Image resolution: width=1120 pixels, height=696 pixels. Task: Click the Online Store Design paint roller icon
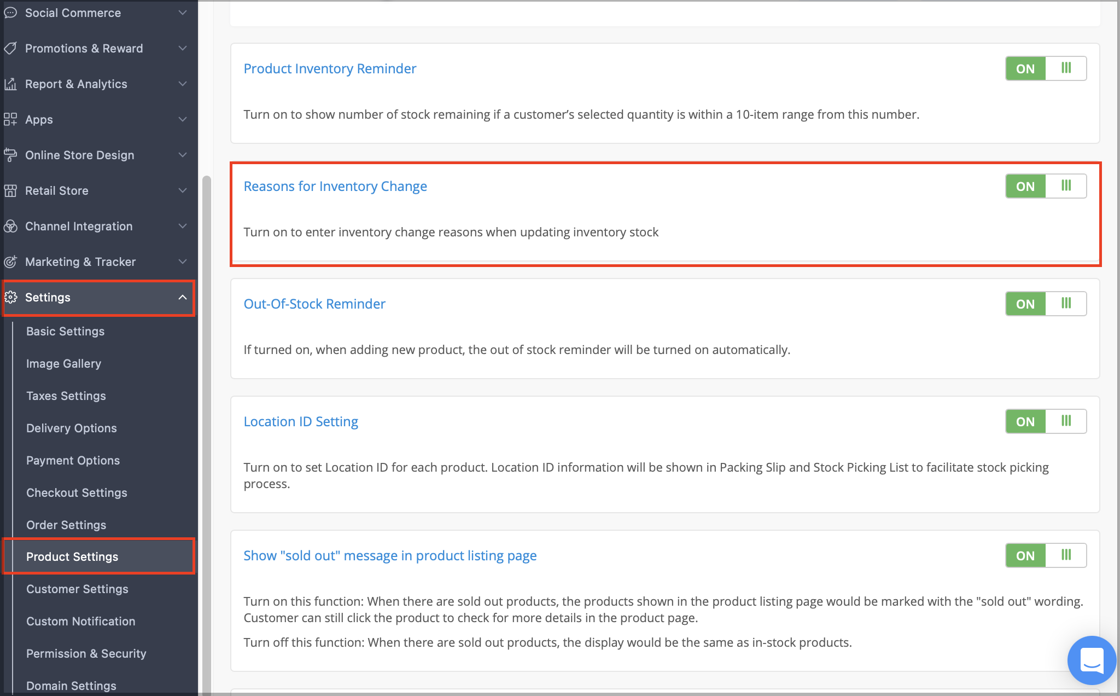pyautogui.click(x=10, y=155)
